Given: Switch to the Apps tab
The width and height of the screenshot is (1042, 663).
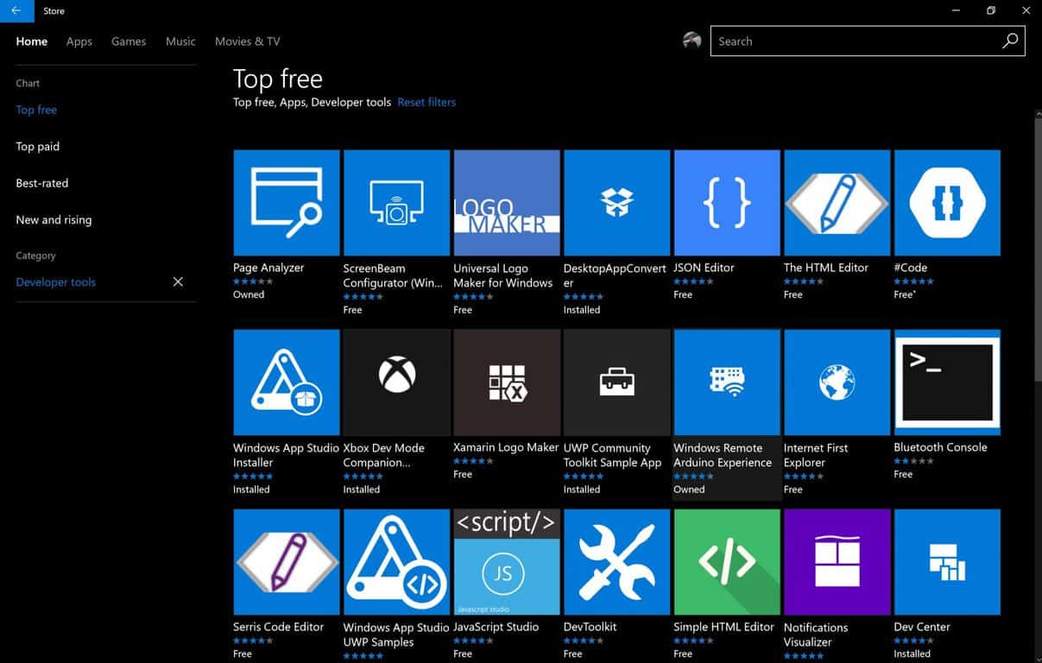Looking at the screenshot, I should [79, 41].
